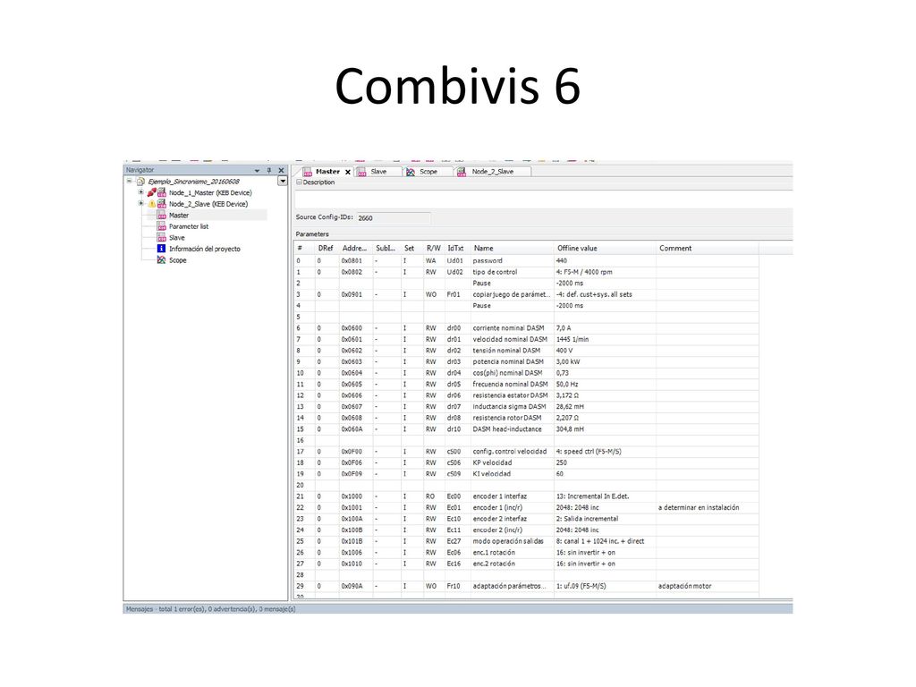Click the blue info icon of Información del proyecto

click(x=161, y=249)
